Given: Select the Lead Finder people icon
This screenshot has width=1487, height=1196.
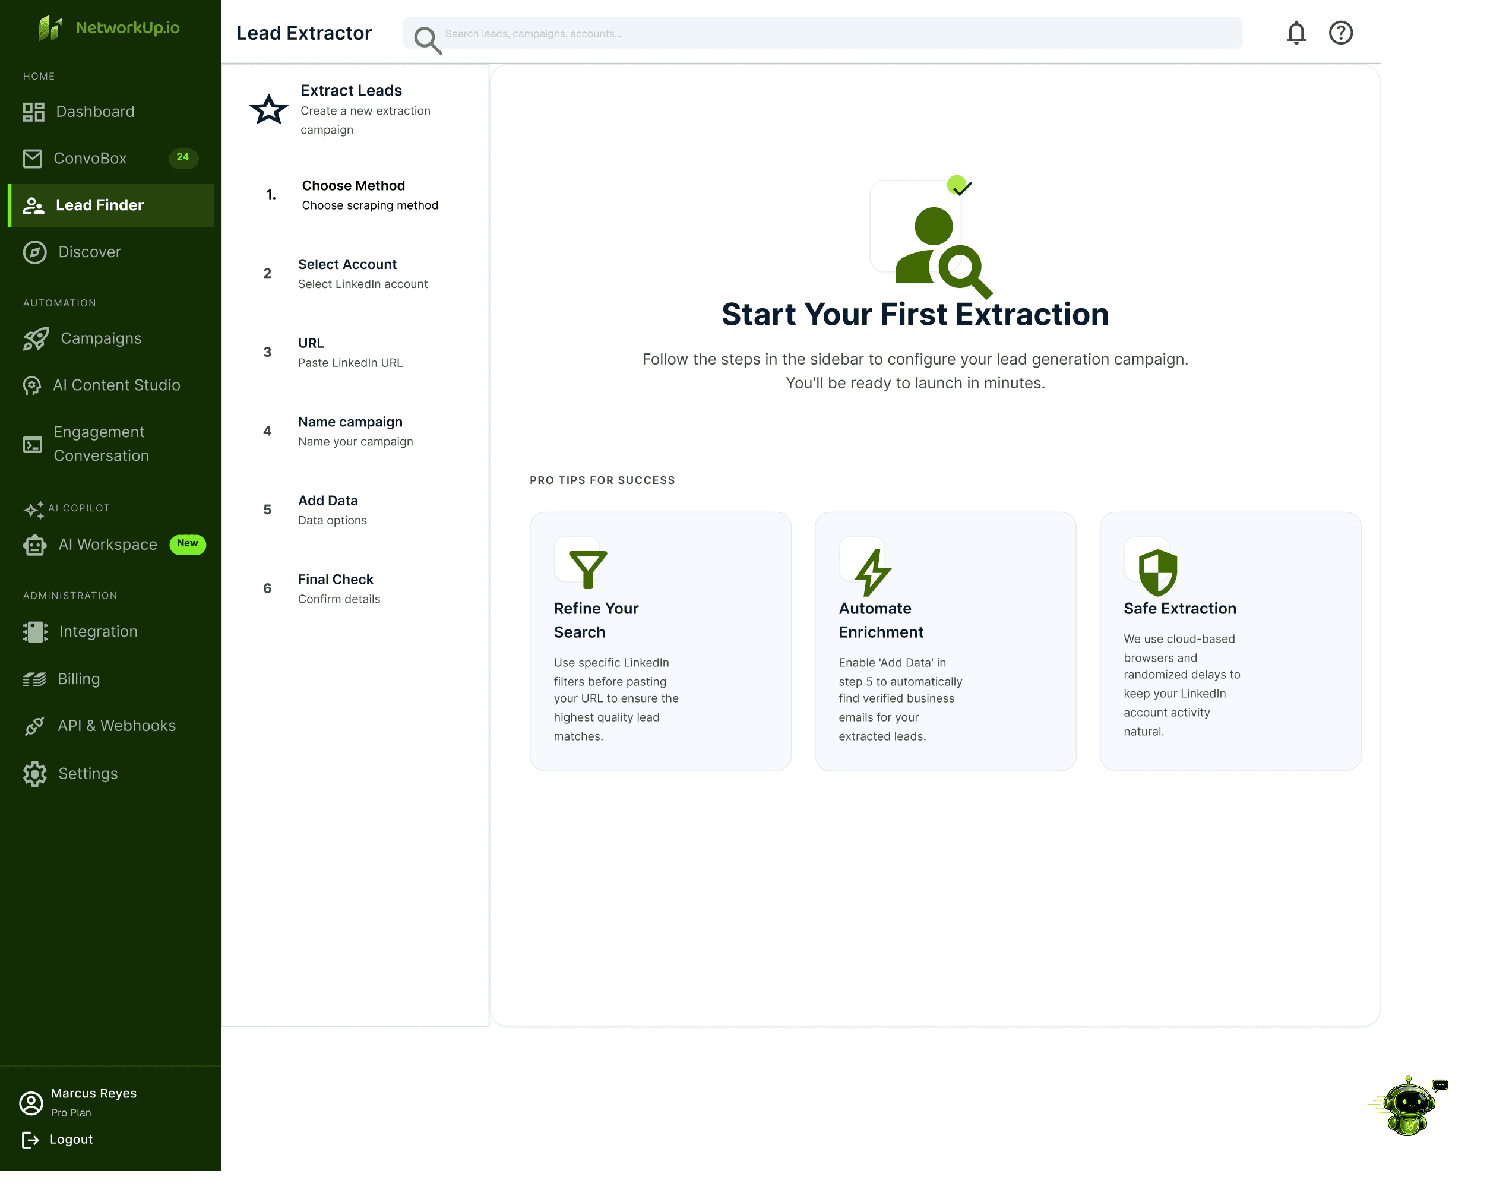Looking at the screenshot, I should coord(33,205).
